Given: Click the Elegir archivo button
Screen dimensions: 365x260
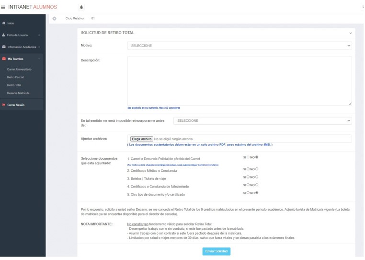Looking at the screenshot, I should click(x=141, y=139).
